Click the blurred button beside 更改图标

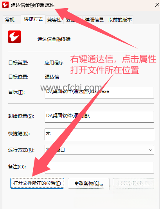(x=133, y=183)
